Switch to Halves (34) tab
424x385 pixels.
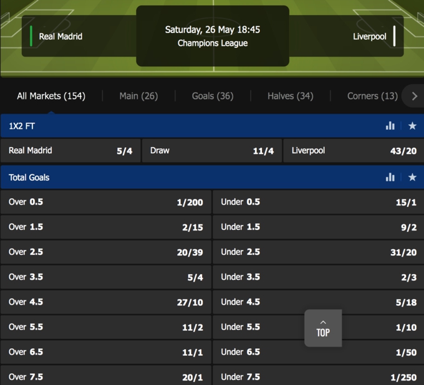pos(291,96)
